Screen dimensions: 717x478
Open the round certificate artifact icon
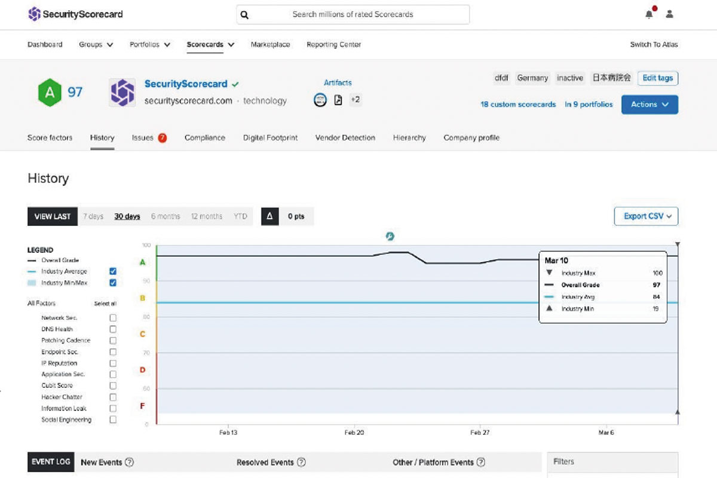coord(320,100)
